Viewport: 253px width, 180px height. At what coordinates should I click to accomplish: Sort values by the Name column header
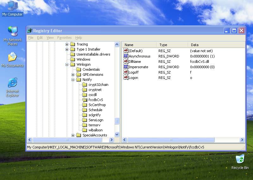pos(139,45)
